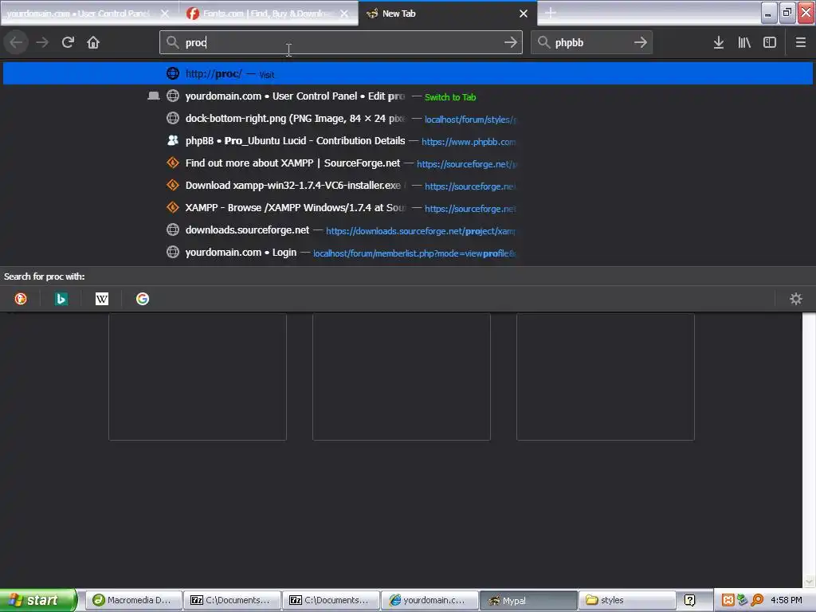Switch to the Fonts.com tab

[269, 14]
